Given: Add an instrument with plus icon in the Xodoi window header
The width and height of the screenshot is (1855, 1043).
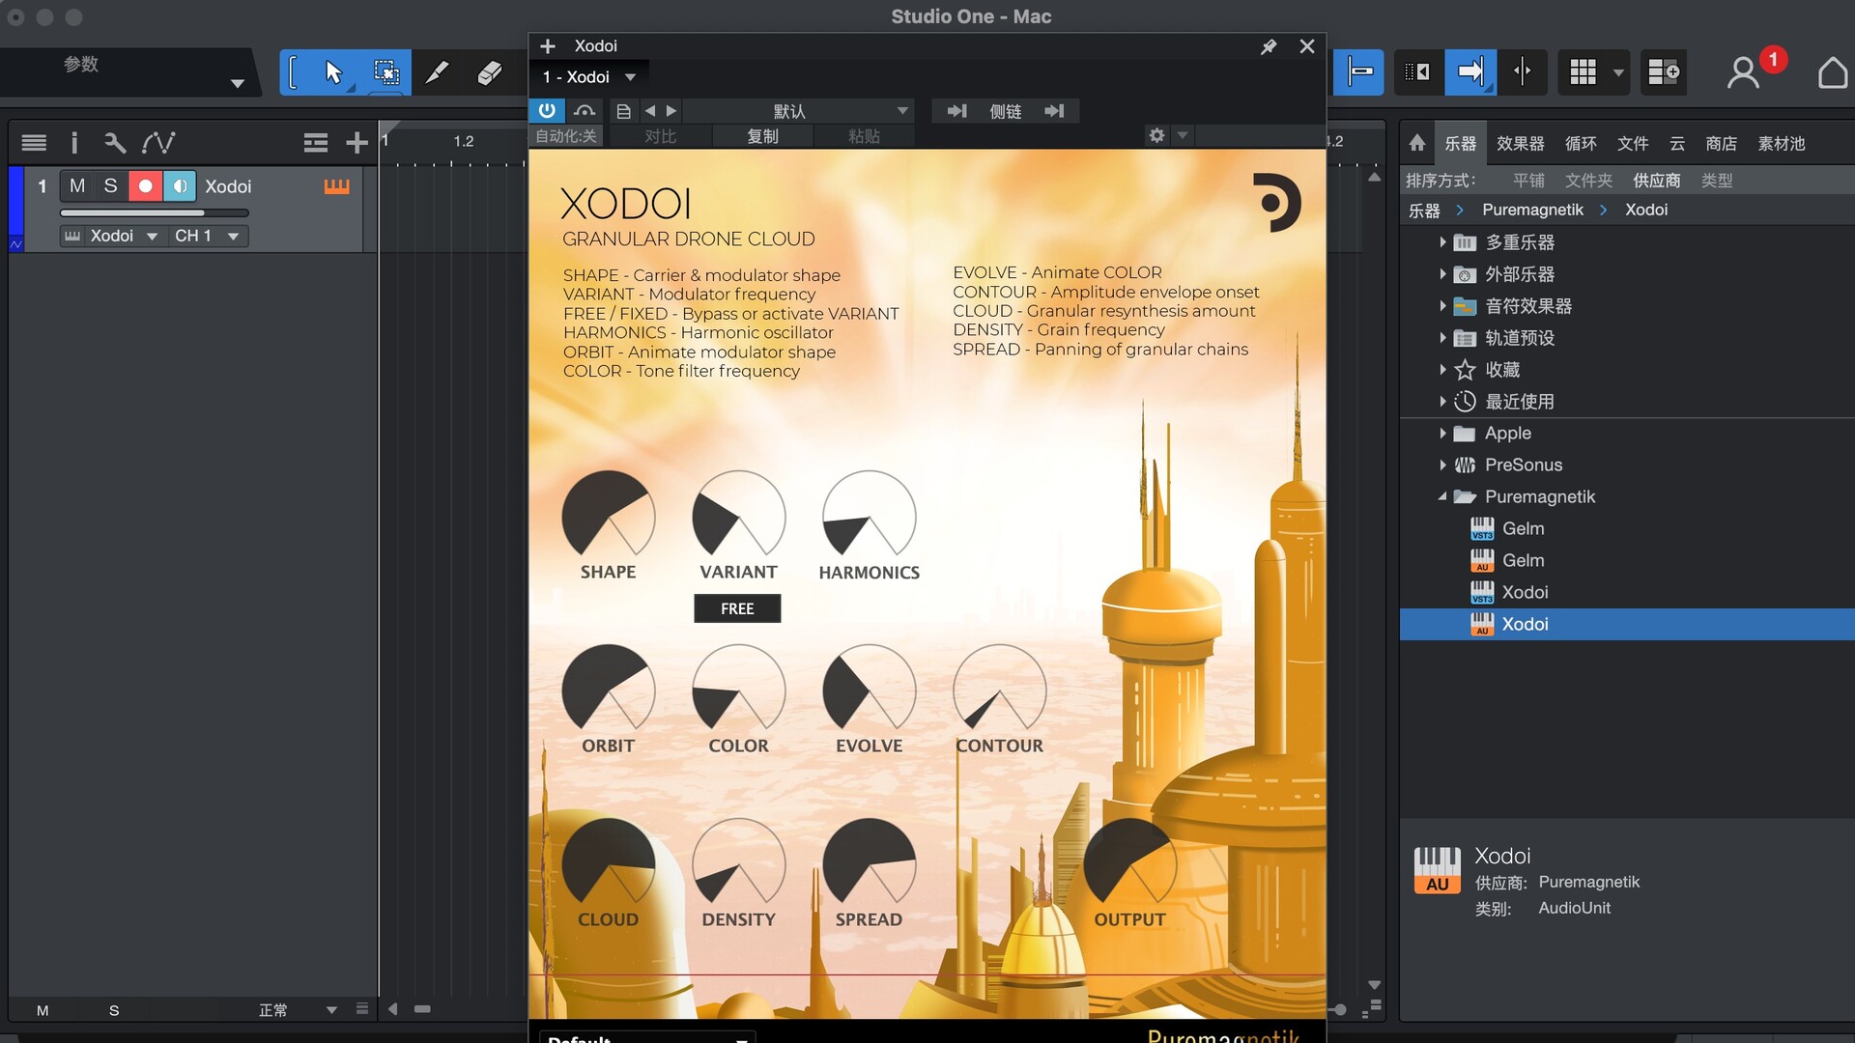Looking at the screenshot, I should 548,46.
